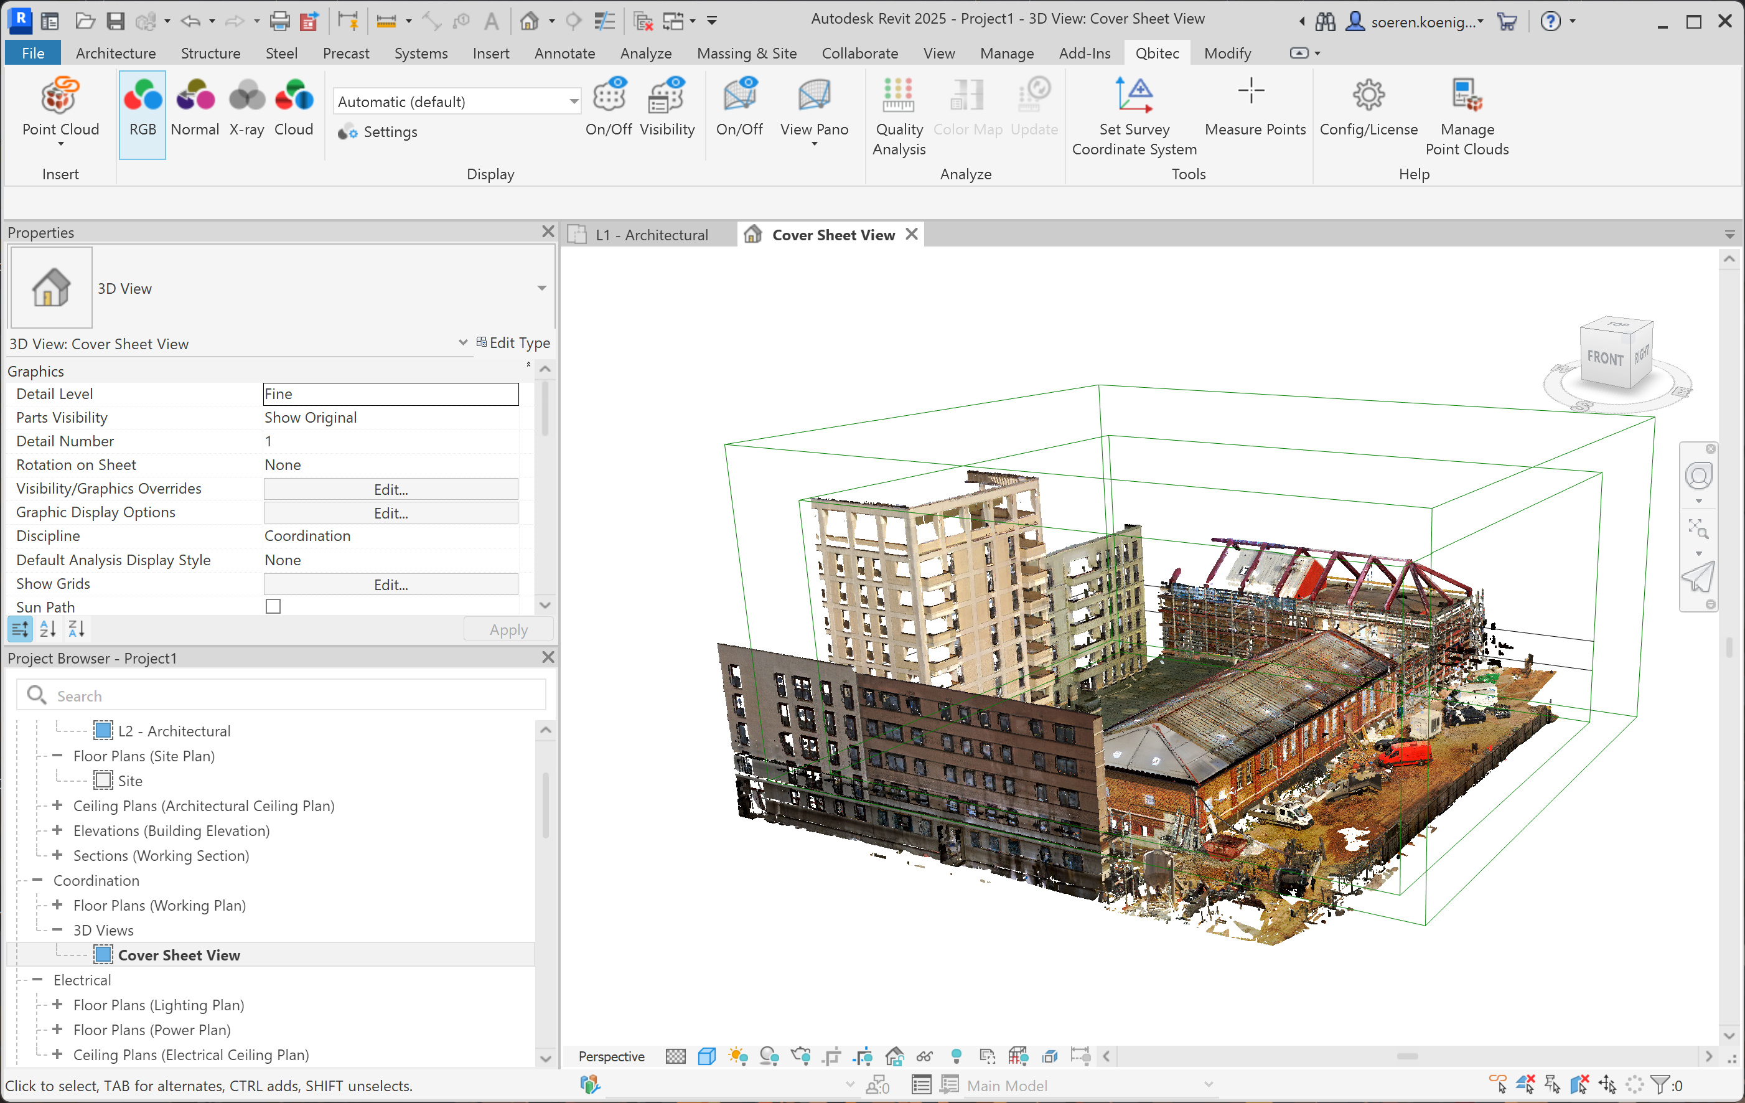This screenshot has height=1103, width=1745.
Task: Open the Automatic (default) dropdown
Action: [x=573, y=101]
